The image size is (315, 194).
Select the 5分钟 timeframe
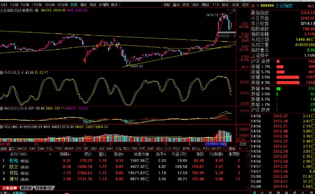coord(25,4)
